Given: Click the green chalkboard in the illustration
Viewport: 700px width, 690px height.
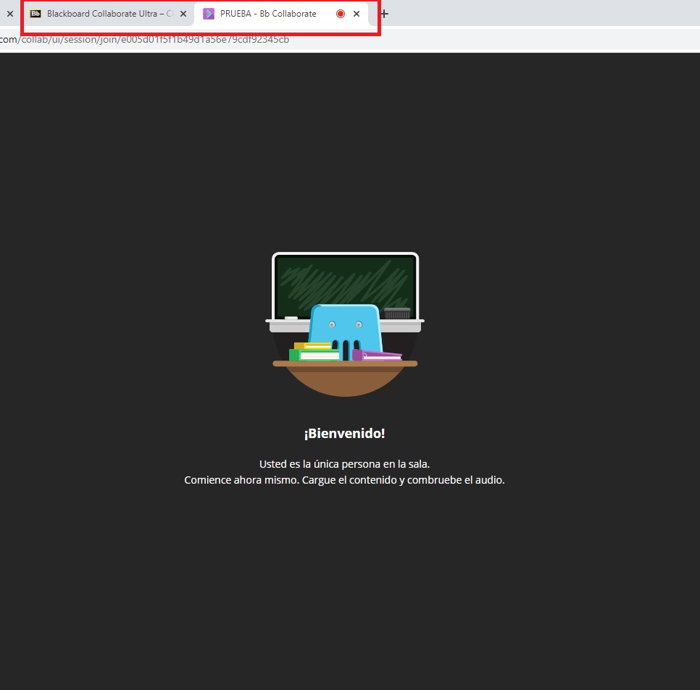Looking at the screenshot, I should click(345, 279).
